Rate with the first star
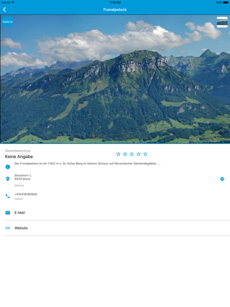 [118, 154]
